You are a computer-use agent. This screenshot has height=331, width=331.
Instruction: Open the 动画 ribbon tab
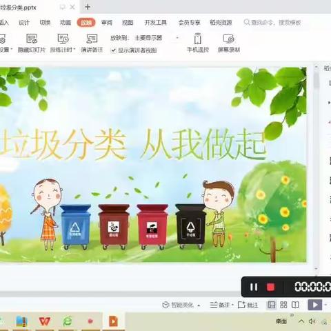click(66, 23)
